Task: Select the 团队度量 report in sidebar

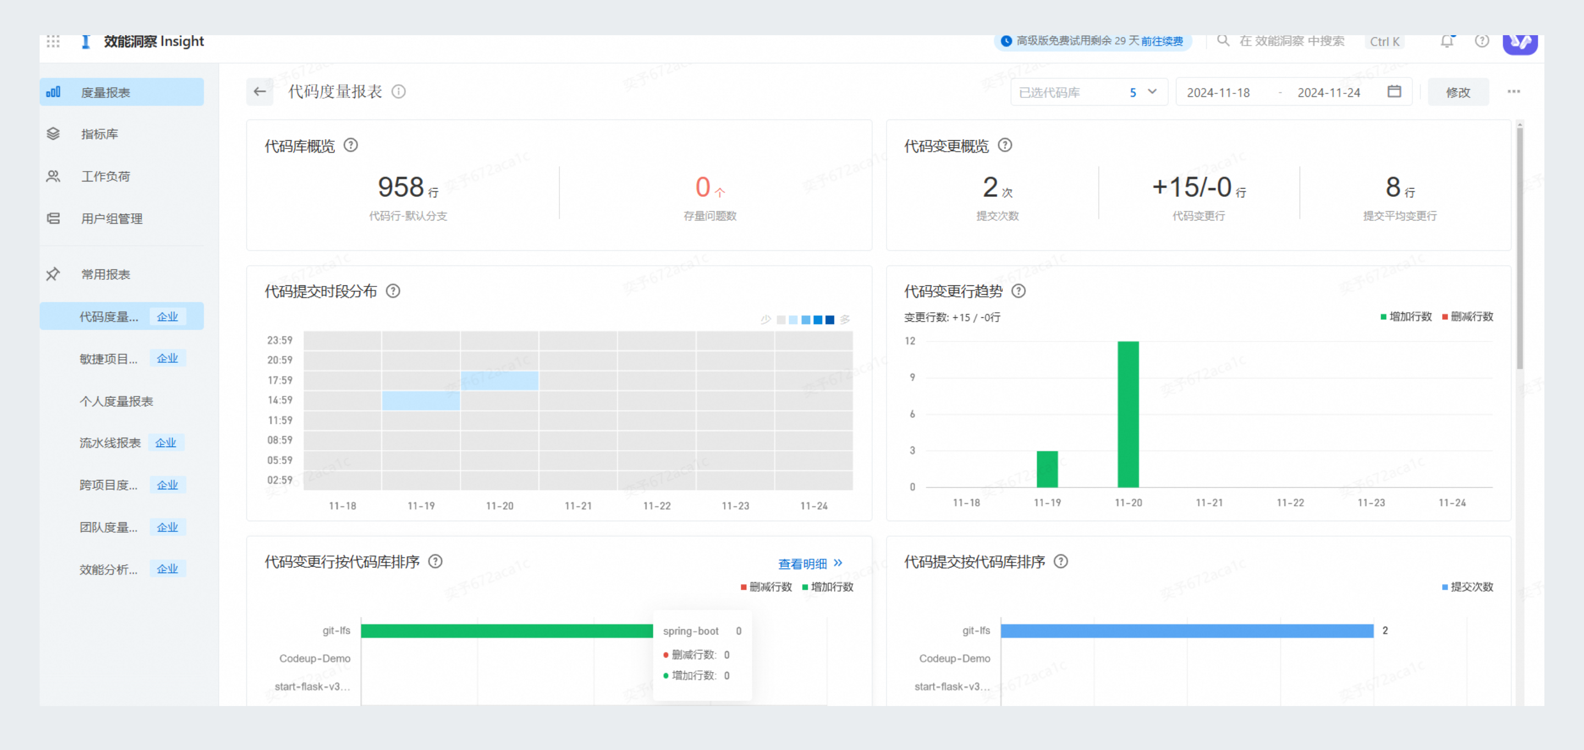Action: click(122, 527)
